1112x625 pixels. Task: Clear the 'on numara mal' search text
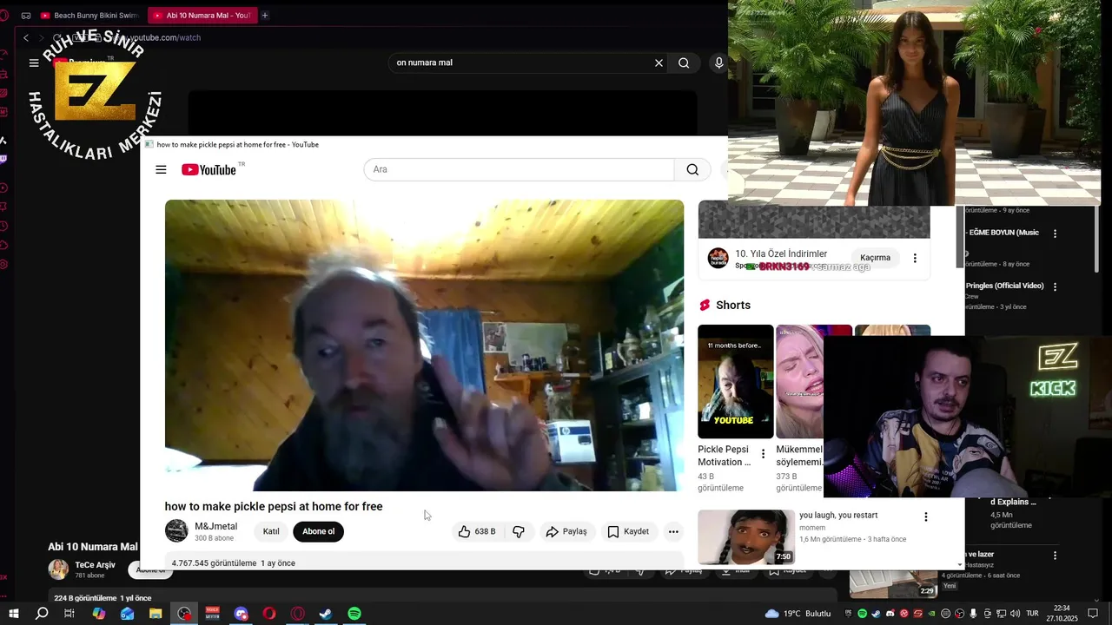[x=659, y=62]
